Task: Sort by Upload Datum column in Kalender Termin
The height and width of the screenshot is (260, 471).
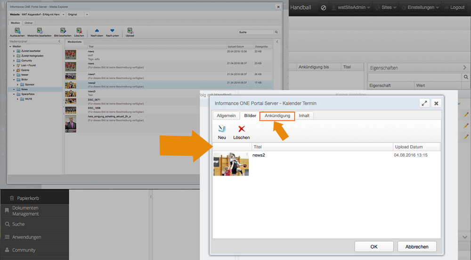Action: point(417,147)
